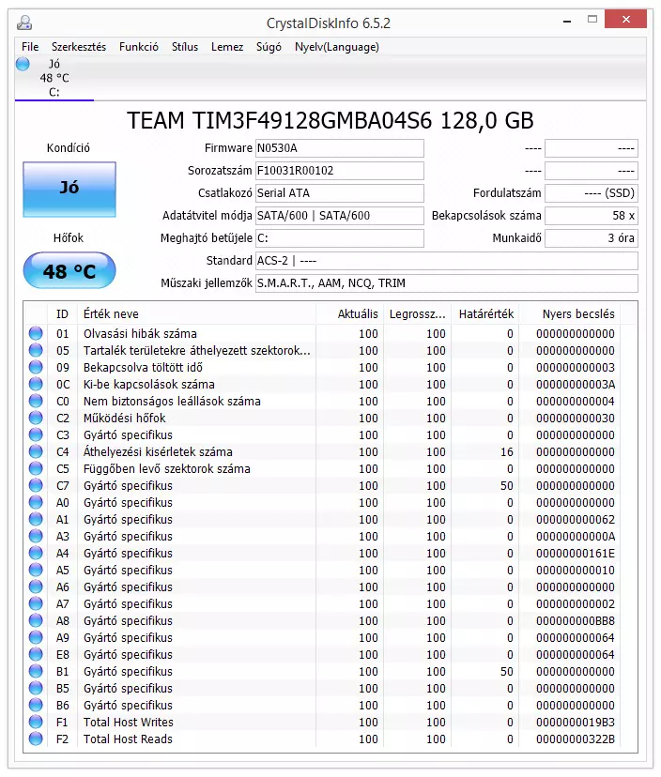661x777 pixels.
Task: Open the Szerkesztés menu
Action: tap(79, 47)
